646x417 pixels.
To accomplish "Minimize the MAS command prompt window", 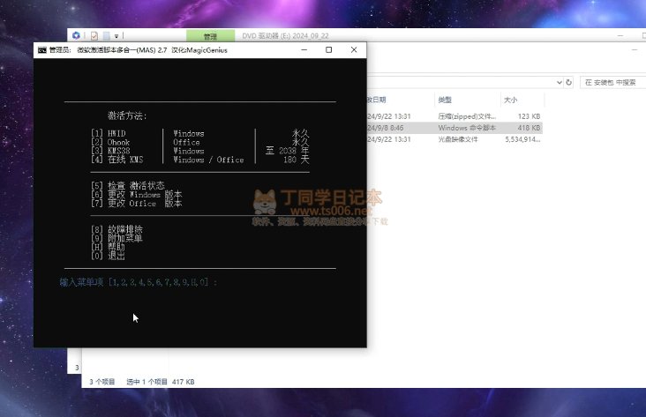I will (x=304, y=49).
